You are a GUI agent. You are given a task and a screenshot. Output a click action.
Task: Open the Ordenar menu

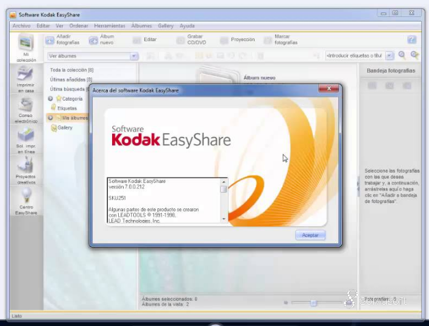point(79,25)
